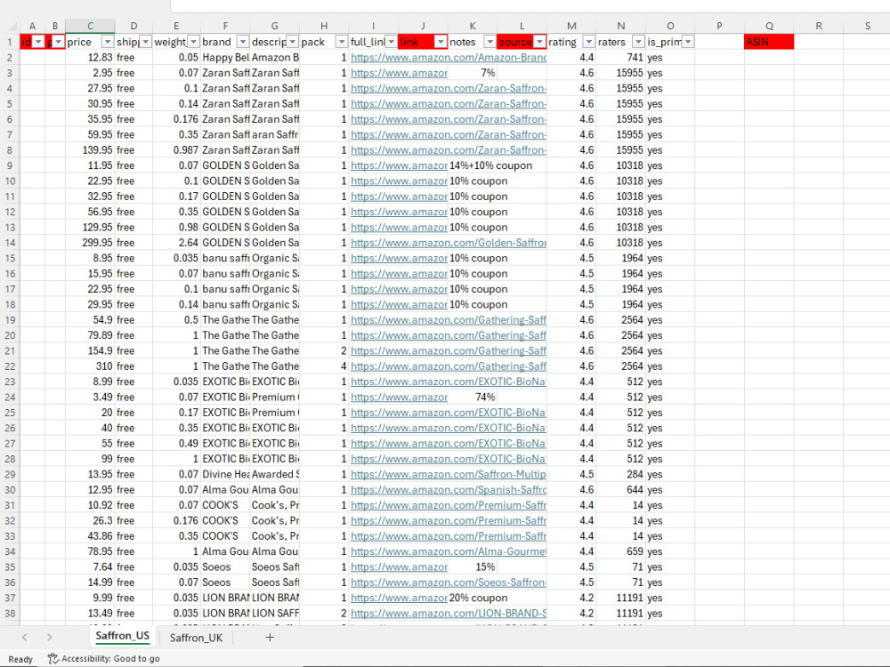The height and width of the screenshot is (667, 890).
Task: Select the pack cell 4 in row 22
Action: tap(324, 366)
